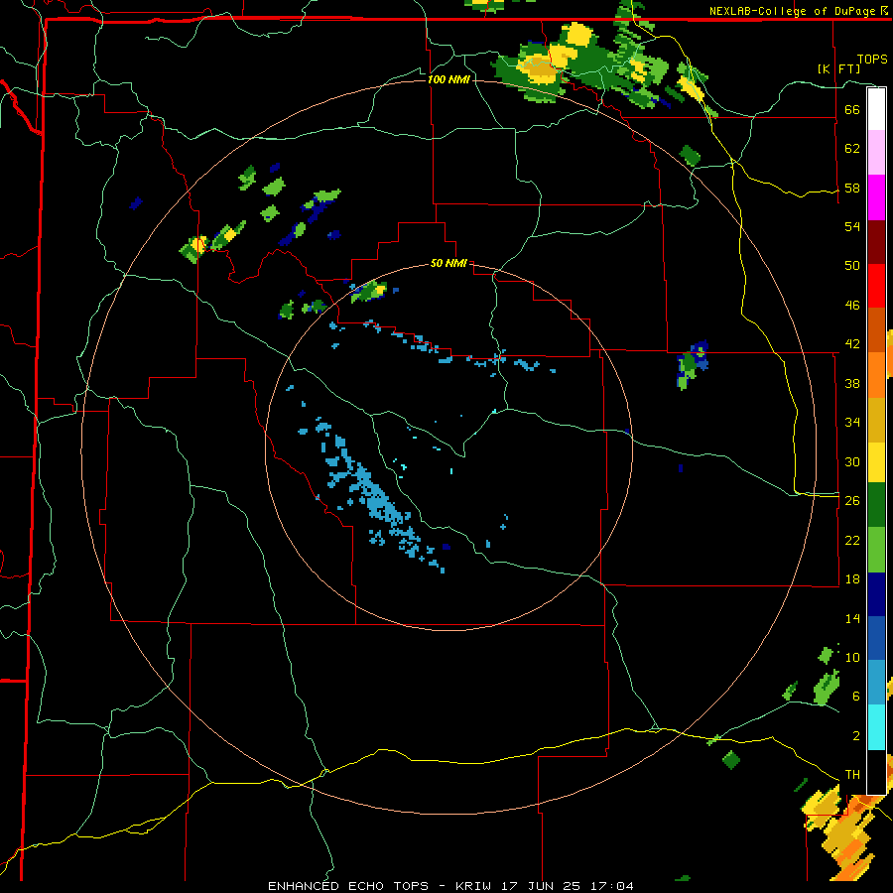Viewport: 893px width, 893px height.
Task: Click the [K FT] units label
Action: pyautogui.click(x=838, y=68)
